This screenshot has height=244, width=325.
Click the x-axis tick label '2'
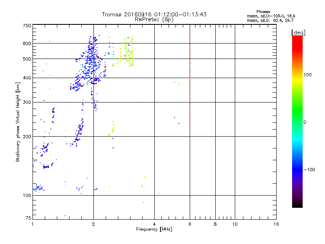pos(93,224)
